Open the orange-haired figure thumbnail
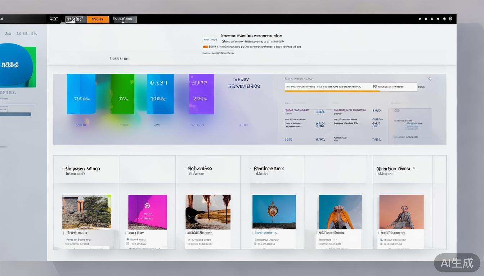 click(340, 212)
